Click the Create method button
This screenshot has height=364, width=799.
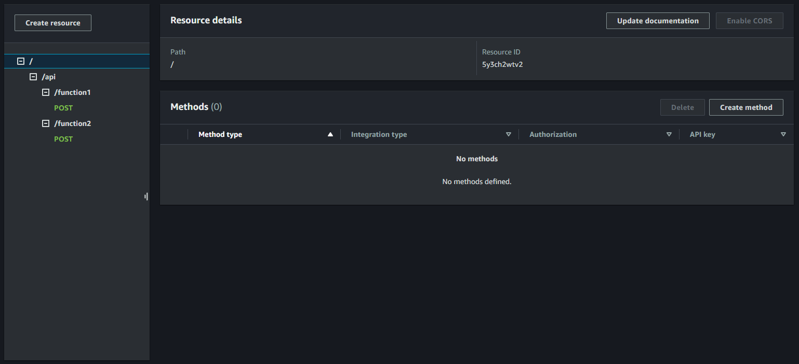746,107
